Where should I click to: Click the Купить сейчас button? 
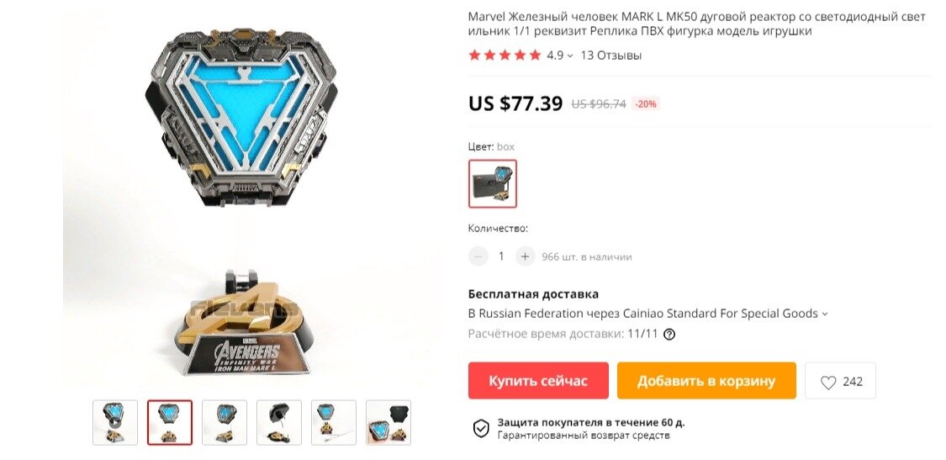538,381
